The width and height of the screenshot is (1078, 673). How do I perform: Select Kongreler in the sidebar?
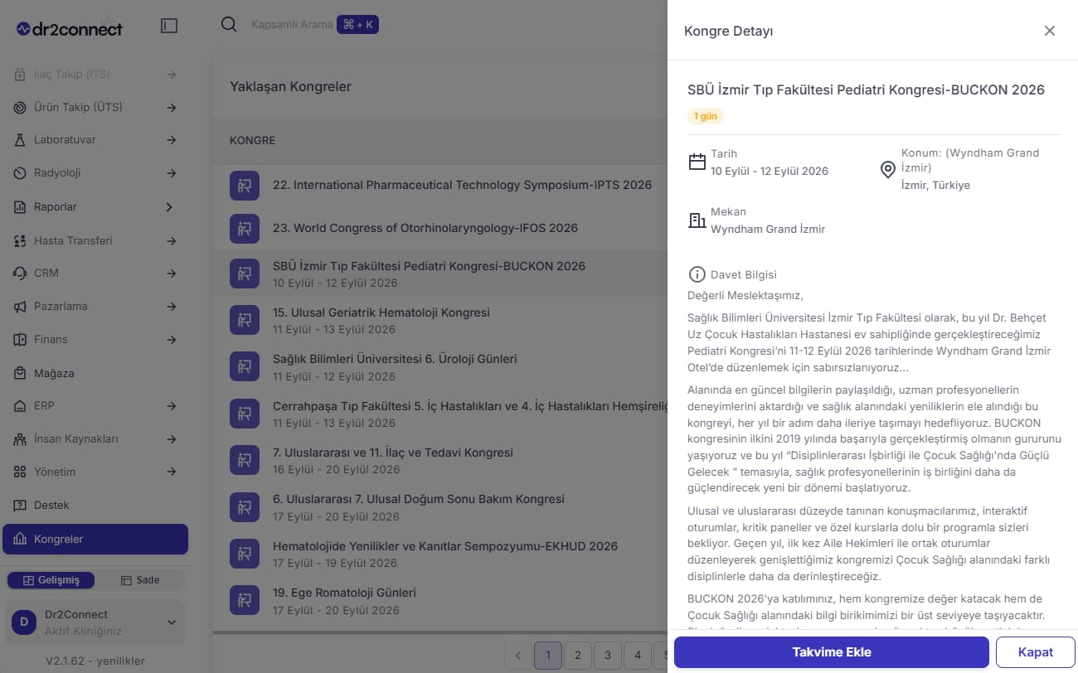(x=95, y=539)
